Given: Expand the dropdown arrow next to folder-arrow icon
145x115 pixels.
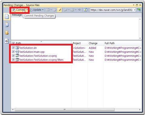Looking at the screenshot, I should click(x=76, y=10).
